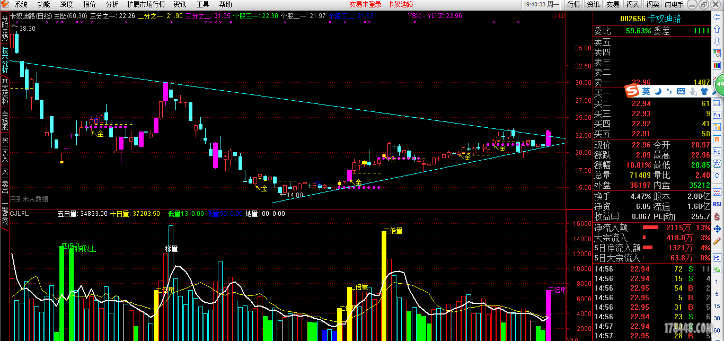The image size is (724, 341).
Task: Click the 买一卖出 side tab
Action: (5, 180)
